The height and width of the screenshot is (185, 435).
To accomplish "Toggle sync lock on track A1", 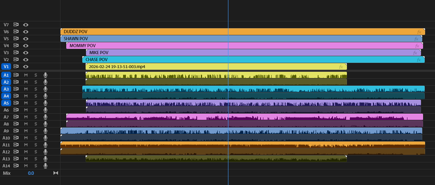I will point(16,75).
